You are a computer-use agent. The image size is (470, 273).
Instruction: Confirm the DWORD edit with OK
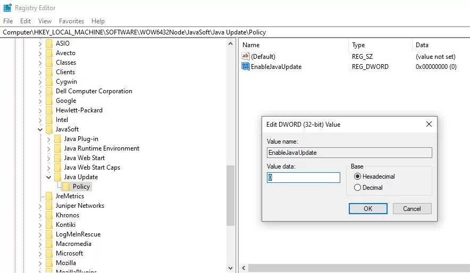pyautogui.click(x=368, y=209)
